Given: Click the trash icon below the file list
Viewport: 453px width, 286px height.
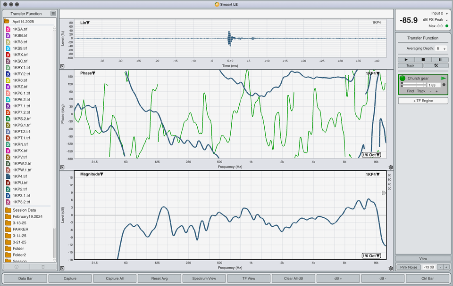Looking at the screenshot, I should [x=43, y=267].
